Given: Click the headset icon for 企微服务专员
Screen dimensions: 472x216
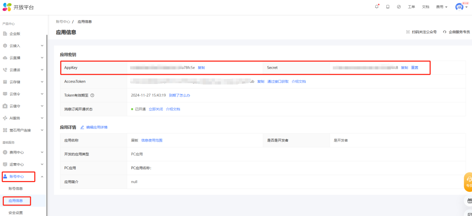Looking at the screenshot, I should pos(445,32).
